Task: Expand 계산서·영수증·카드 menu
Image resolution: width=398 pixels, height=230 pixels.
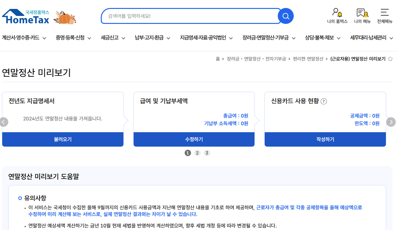Action: tap(24, 38)
